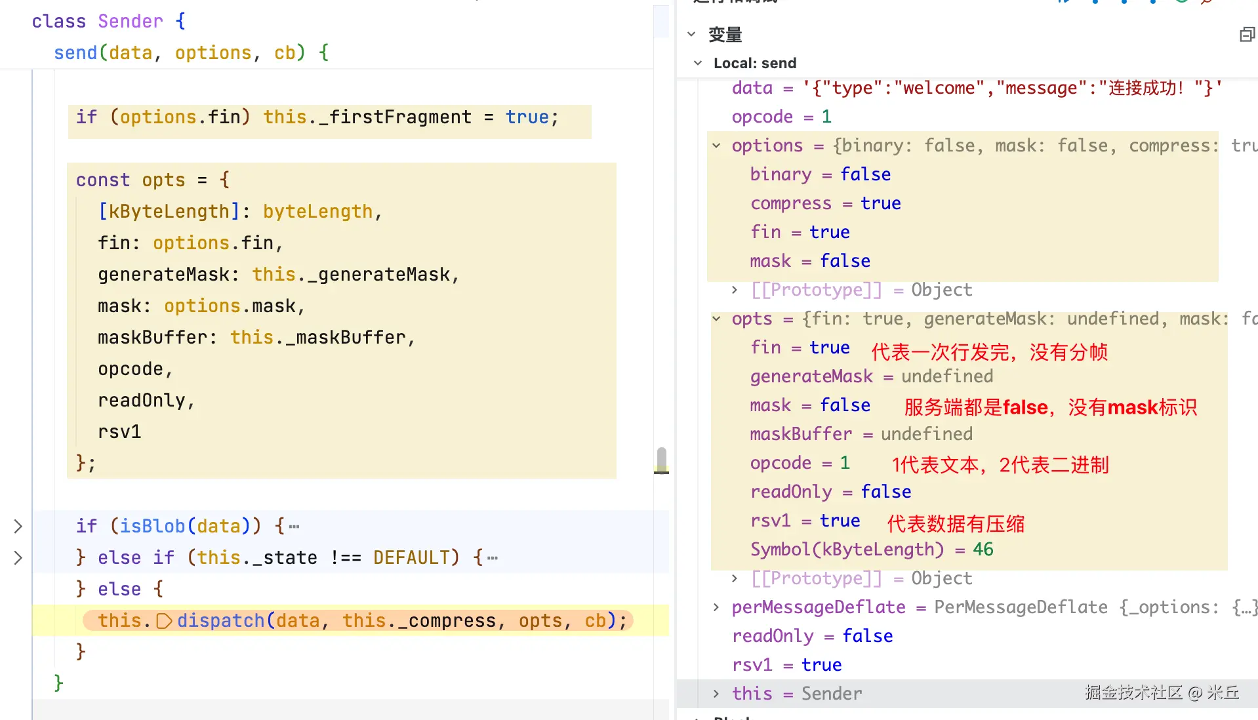Click _maskBuffer in the code editor
1258x720 pixels.
click(x=345, y=338)
